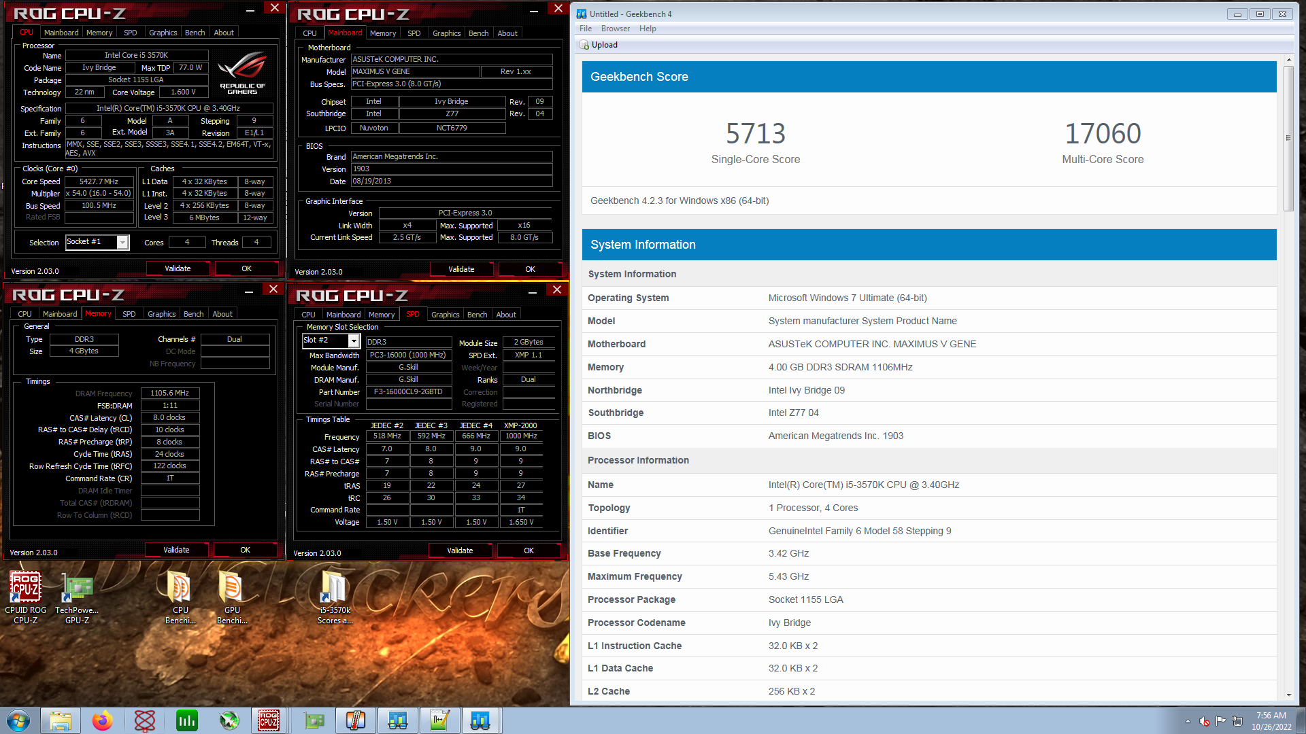
Task: Open the GPU Benchmarks desktop folder
Action: click(x=232, y=597)
